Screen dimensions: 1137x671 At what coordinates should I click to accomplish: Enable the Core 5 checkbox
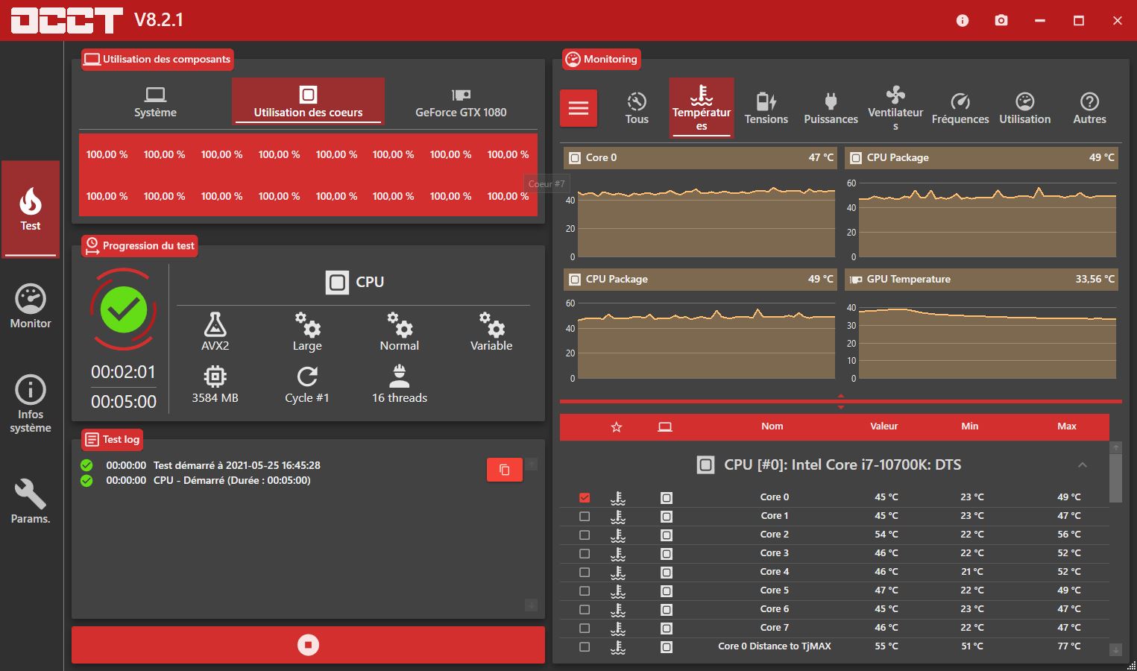coord(585,590)
